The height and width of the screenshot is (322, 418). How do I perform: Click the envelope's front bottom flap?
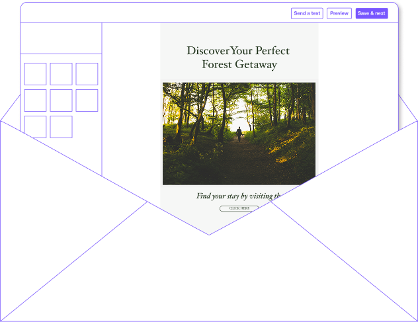click(x=209, y=284)
